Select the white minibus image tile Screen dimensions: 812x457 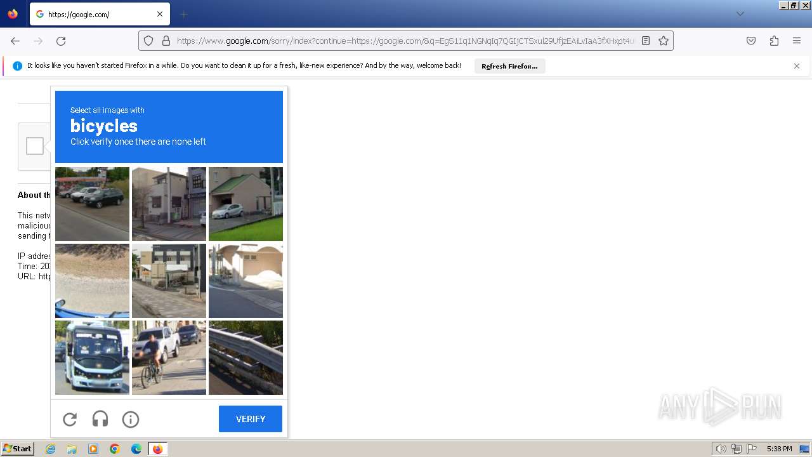tap(92, 357)
